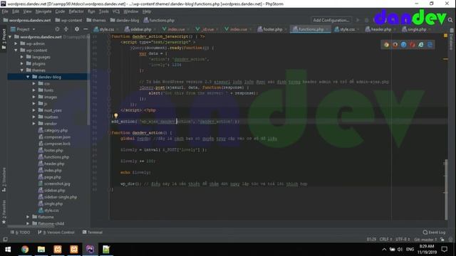
Task: Open the Refactor menu
Action: point(76,11)
